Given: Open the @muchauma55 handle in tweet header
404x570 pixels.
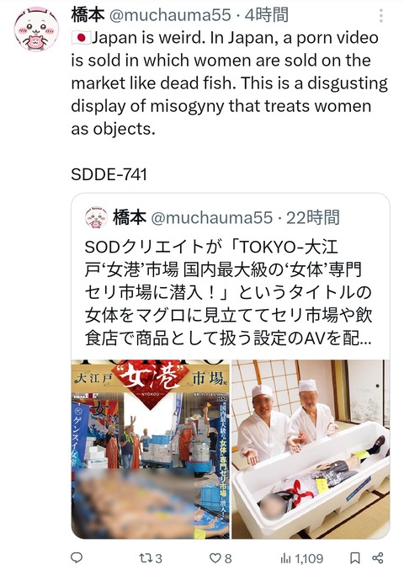Looking at the screenshot, I should (x=170, y=15).
